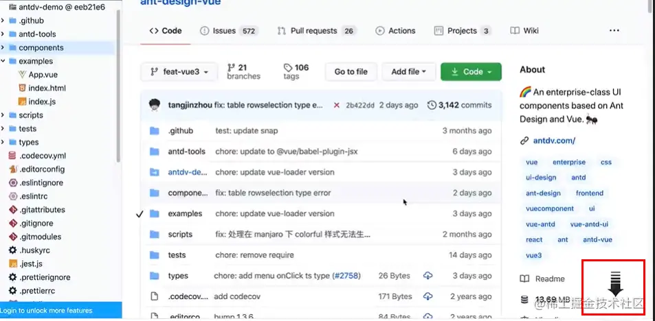Open index.js in the sidebar tree

coord(42,102)
